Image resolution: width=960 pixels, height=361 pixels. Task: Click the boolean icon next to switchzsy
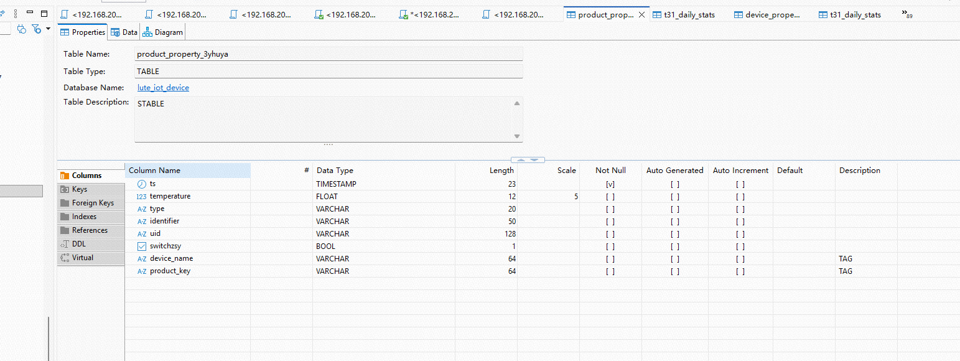click(141, 246)
